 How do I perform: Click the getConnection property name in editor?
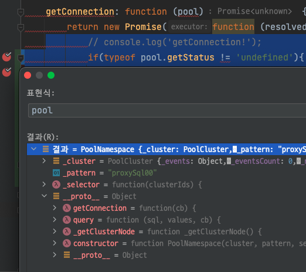pyautogui.click(x=80, y=12)
